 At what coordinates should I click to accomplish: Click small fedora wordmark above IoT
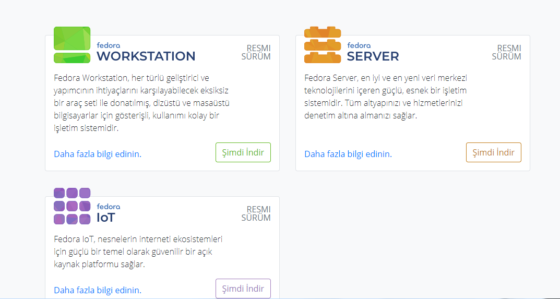(109, 207)
